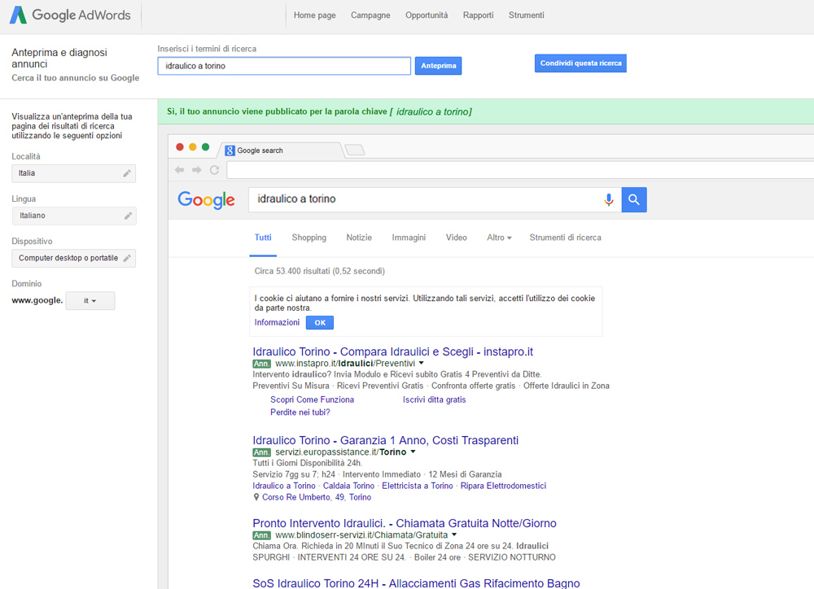Open the Iscrivi ditta gratis sitelink
The width and height of the screenshot is (814, 589).
(x=435, y=399)
